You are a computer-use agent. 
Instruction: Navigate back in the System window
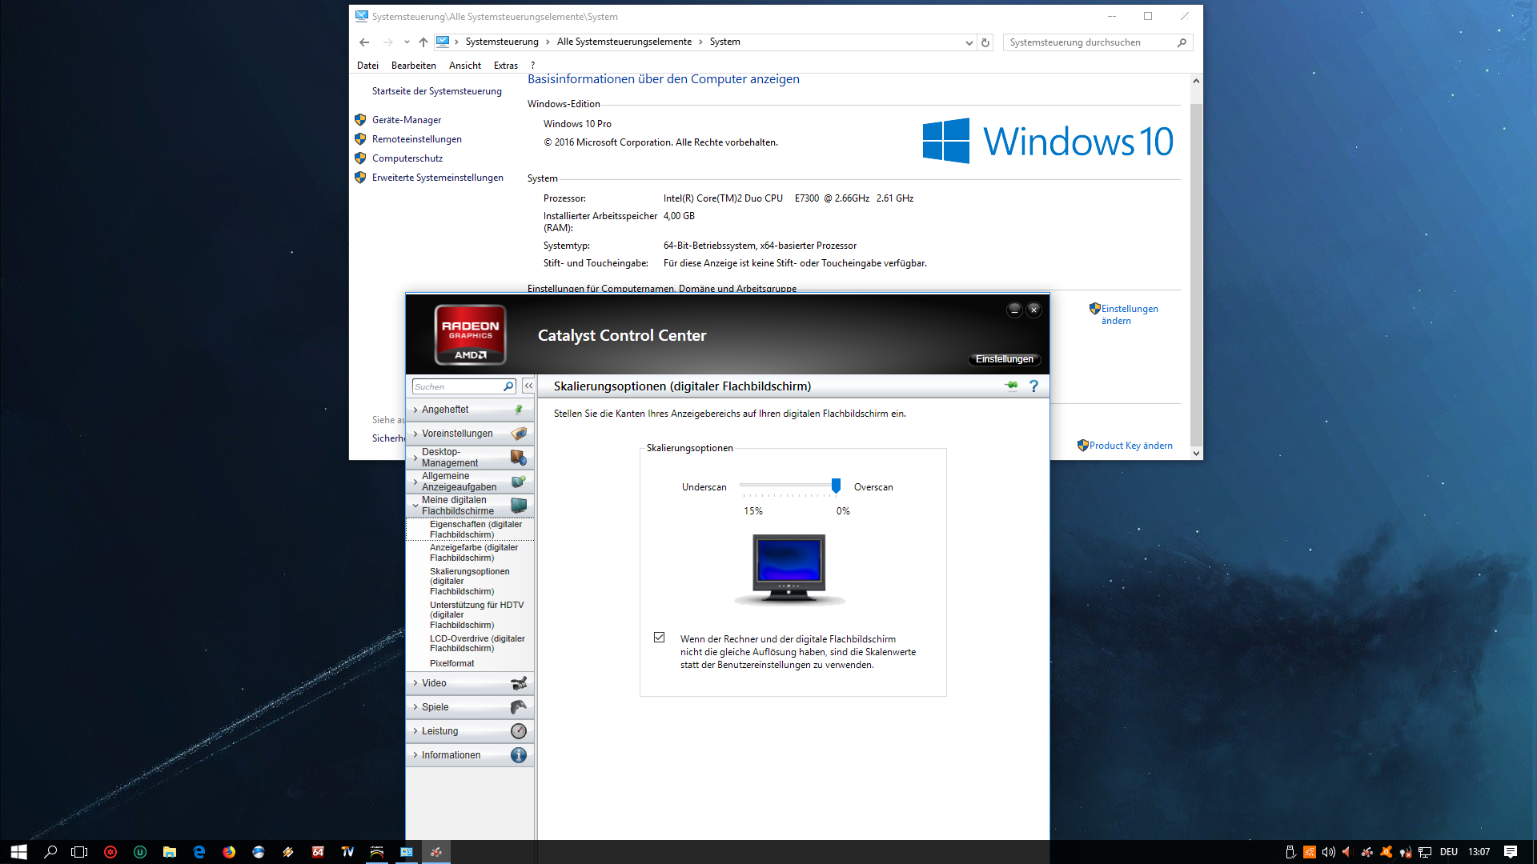[364, 42]
